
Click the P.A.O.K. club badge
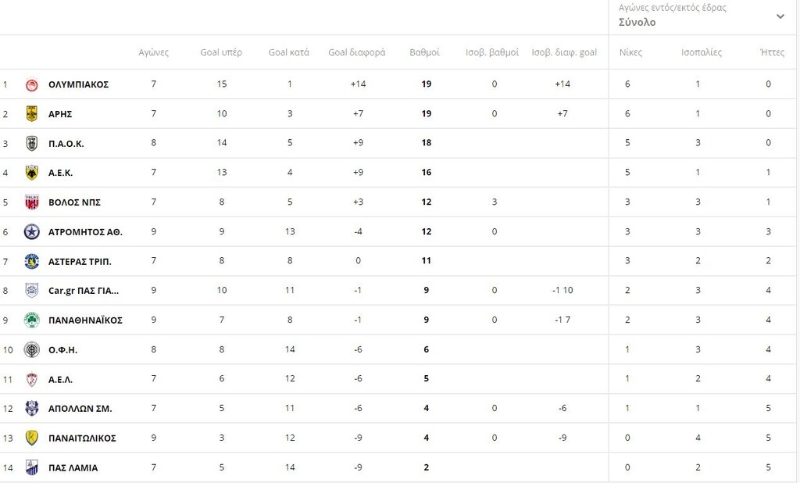click(x=32, y=143)
